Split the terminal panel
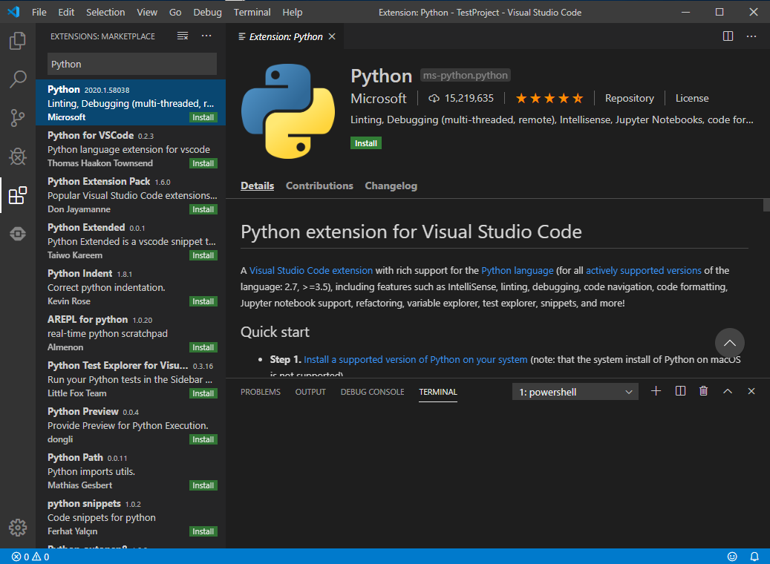This screenshot has height=564, width=770. [x=680, y=391]
